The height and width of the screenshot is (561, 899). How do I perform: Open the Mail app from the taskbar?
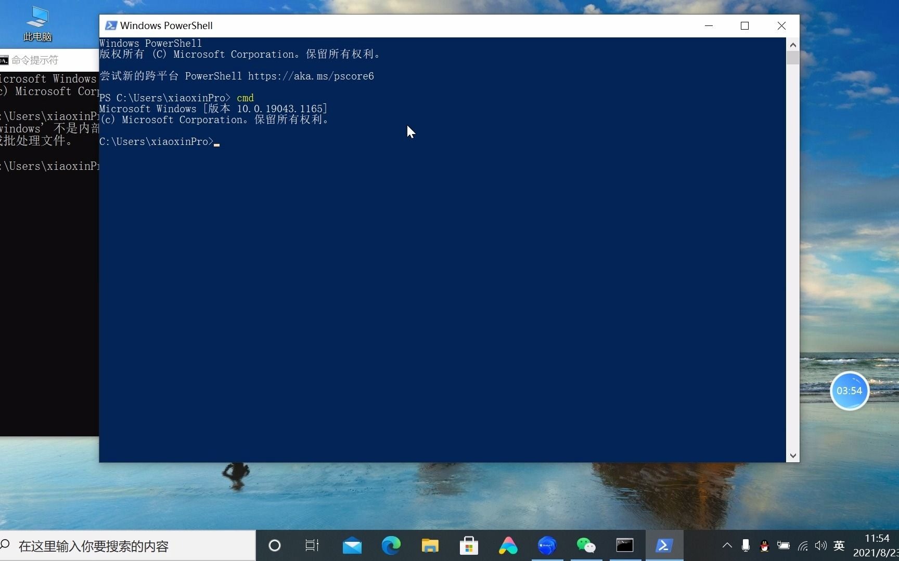352,545
